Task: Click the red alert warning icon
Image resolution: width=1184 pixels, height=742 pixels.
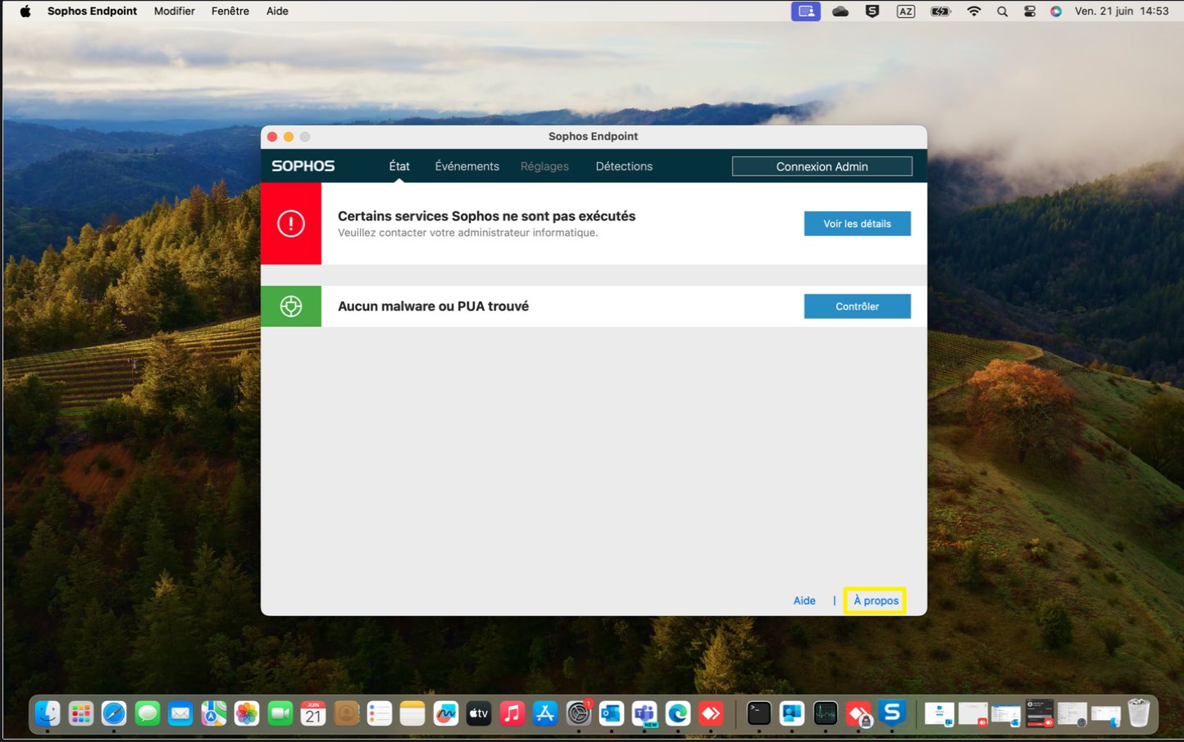Action: 291,224
